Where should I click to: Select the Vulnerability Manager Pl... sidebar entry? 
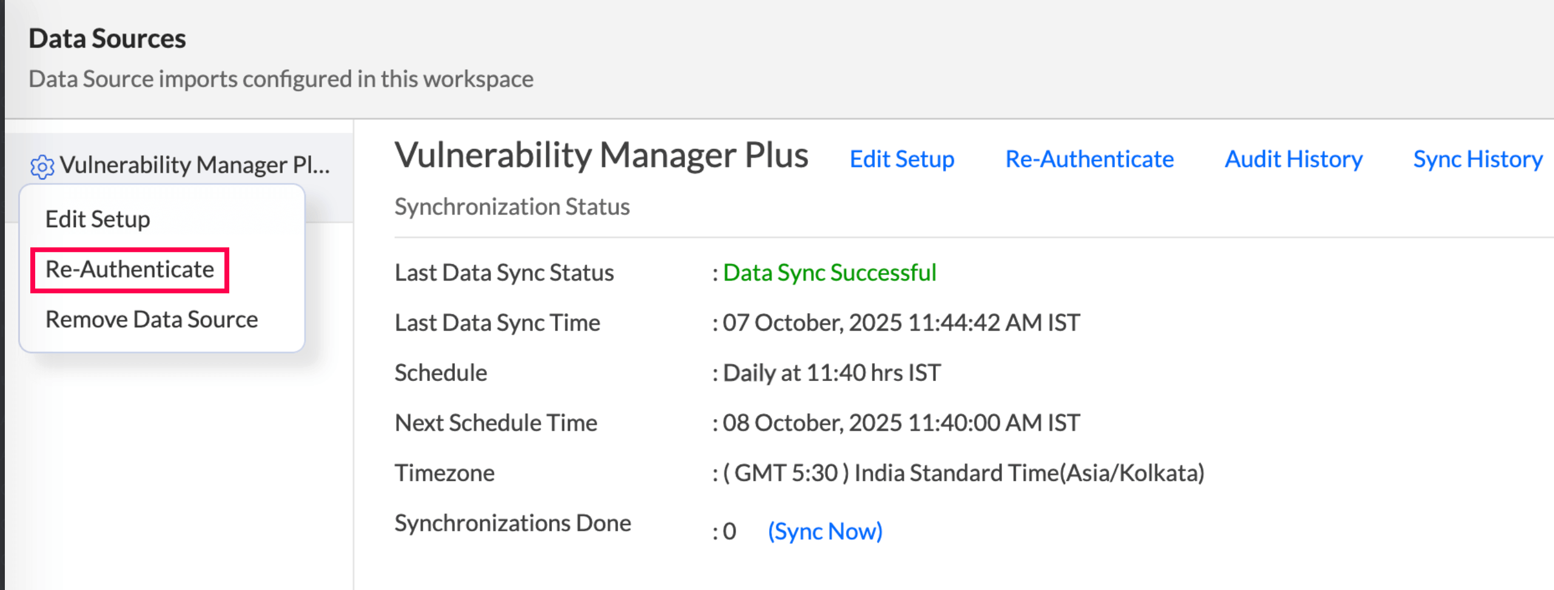click(194, 165)
